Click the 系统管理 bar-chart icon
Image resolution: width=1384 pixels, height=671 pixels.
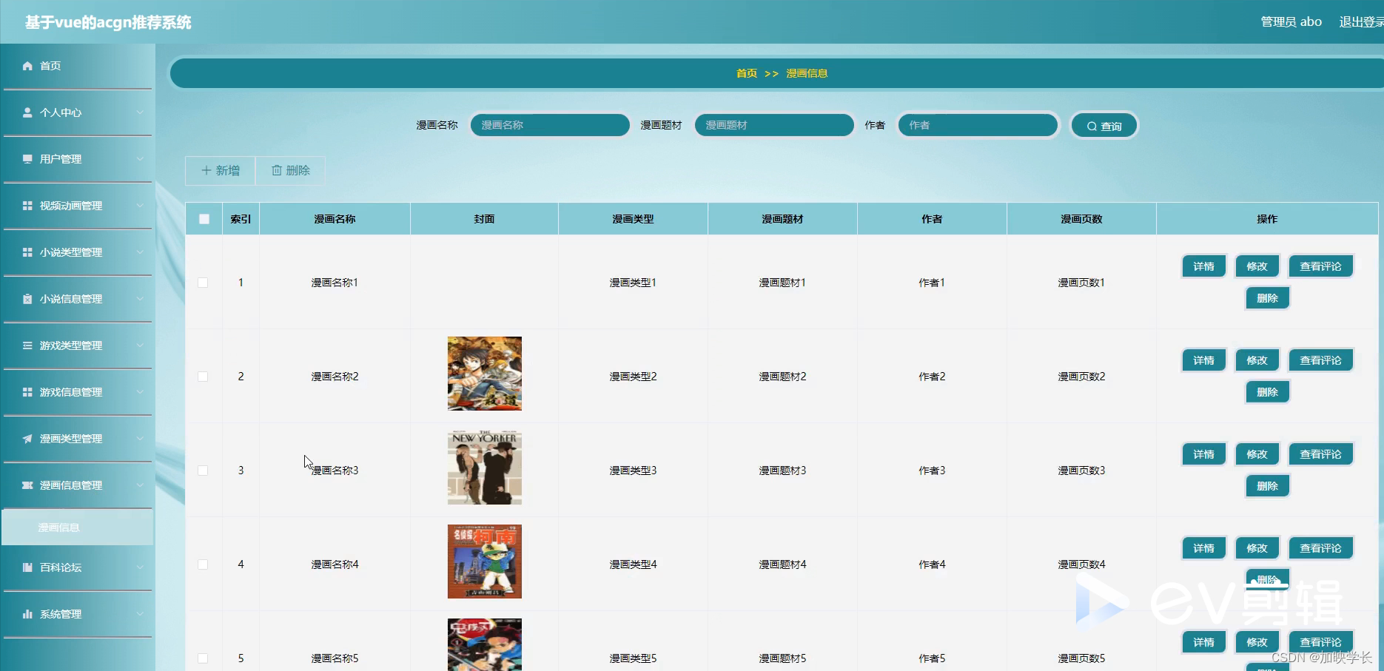point(27,613)
